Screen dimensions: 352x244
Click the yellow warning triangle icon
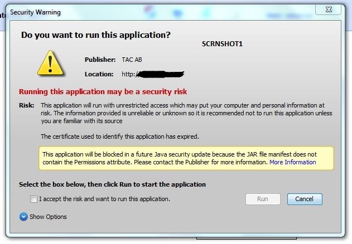[x=50, y=63]
